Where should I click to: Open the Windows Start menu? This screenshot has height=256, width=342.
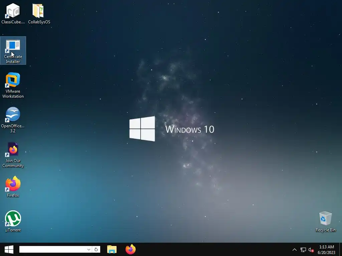[x=9, y=249]
